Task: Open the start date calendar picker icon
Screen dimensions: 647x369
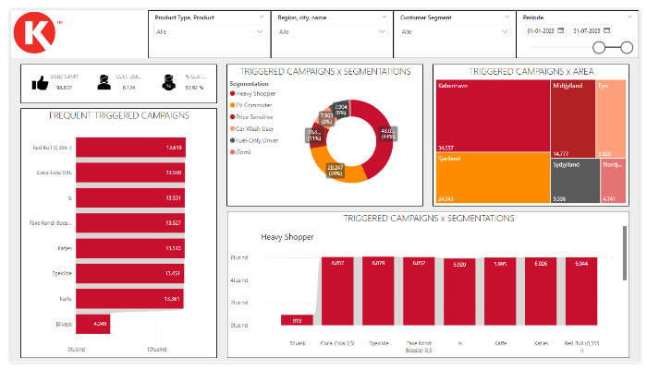Action: [x=561, y=30]
